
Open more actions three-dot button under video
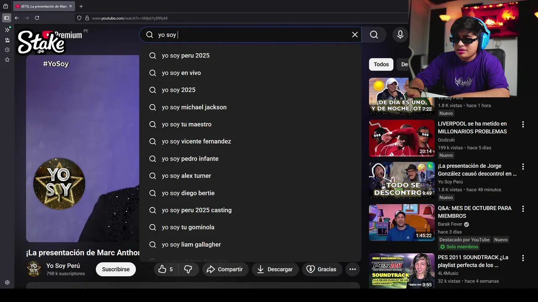[x=353, y=269]
